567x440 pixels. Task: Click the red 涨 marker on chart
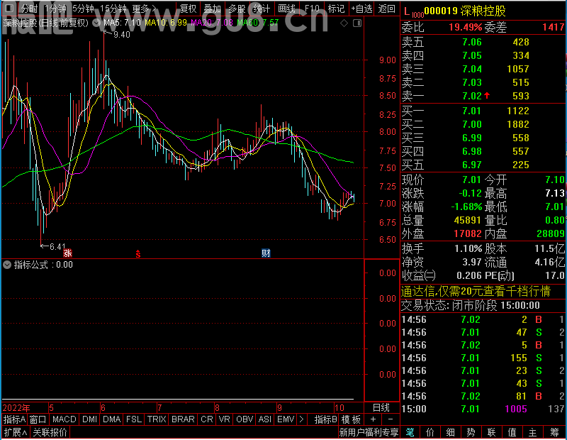coord(67,253)
